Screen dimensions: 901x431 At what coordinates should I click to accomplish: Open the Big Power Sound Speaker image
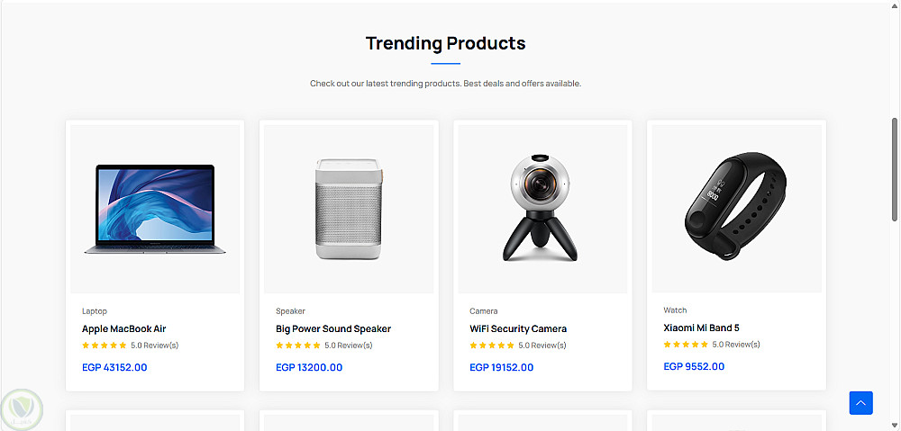pyautogui.click(x=349, y=209)
